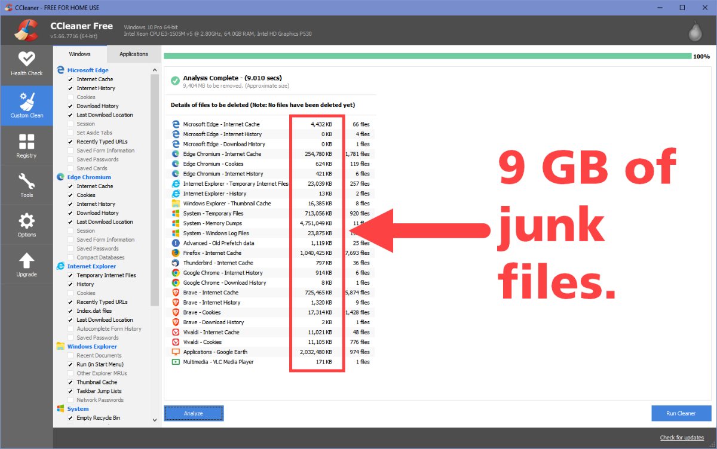Viewport: 717px width, 449px height.
Task: Switch to the Applications tab
Action: point(134,54)
